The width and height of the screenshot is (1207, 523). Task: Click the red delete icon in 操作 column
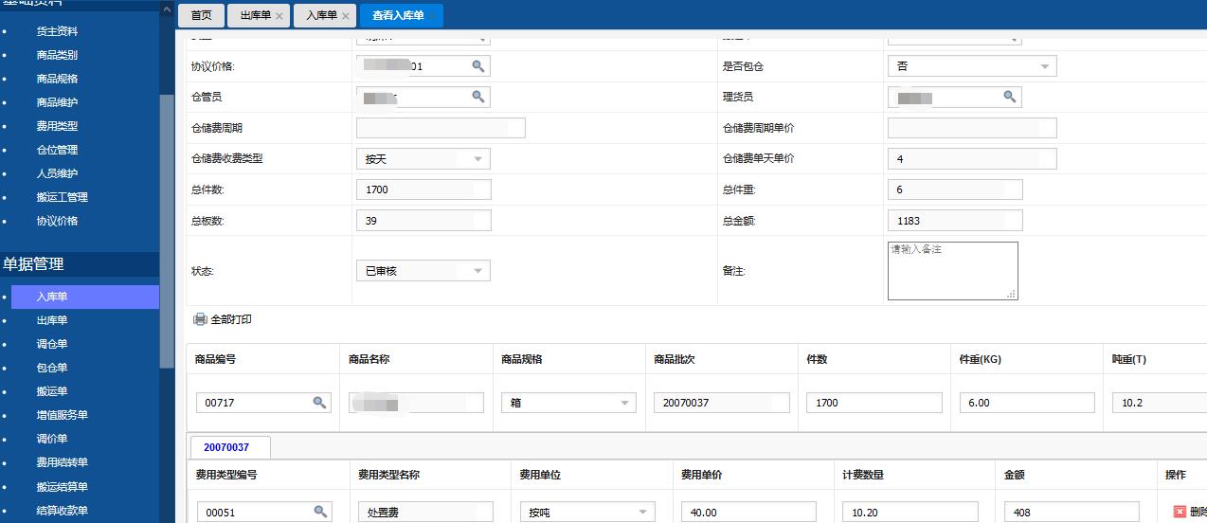[1180, 512]
